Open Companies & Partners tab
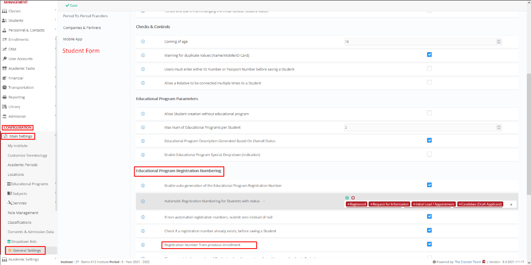The width and height of the screenshot is (531, 265). point(82,28)
